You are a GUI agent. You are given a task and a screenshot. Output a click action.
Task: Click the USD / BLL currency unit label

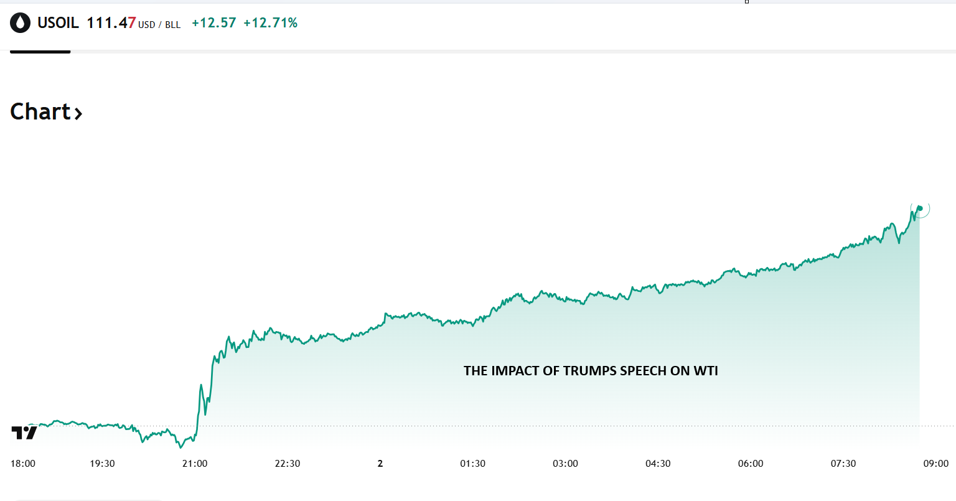(x=159, y=25)
